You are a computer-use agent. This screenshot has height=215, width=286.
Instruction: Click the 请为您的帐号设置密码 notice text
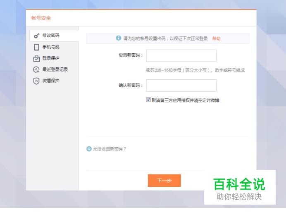165,38
